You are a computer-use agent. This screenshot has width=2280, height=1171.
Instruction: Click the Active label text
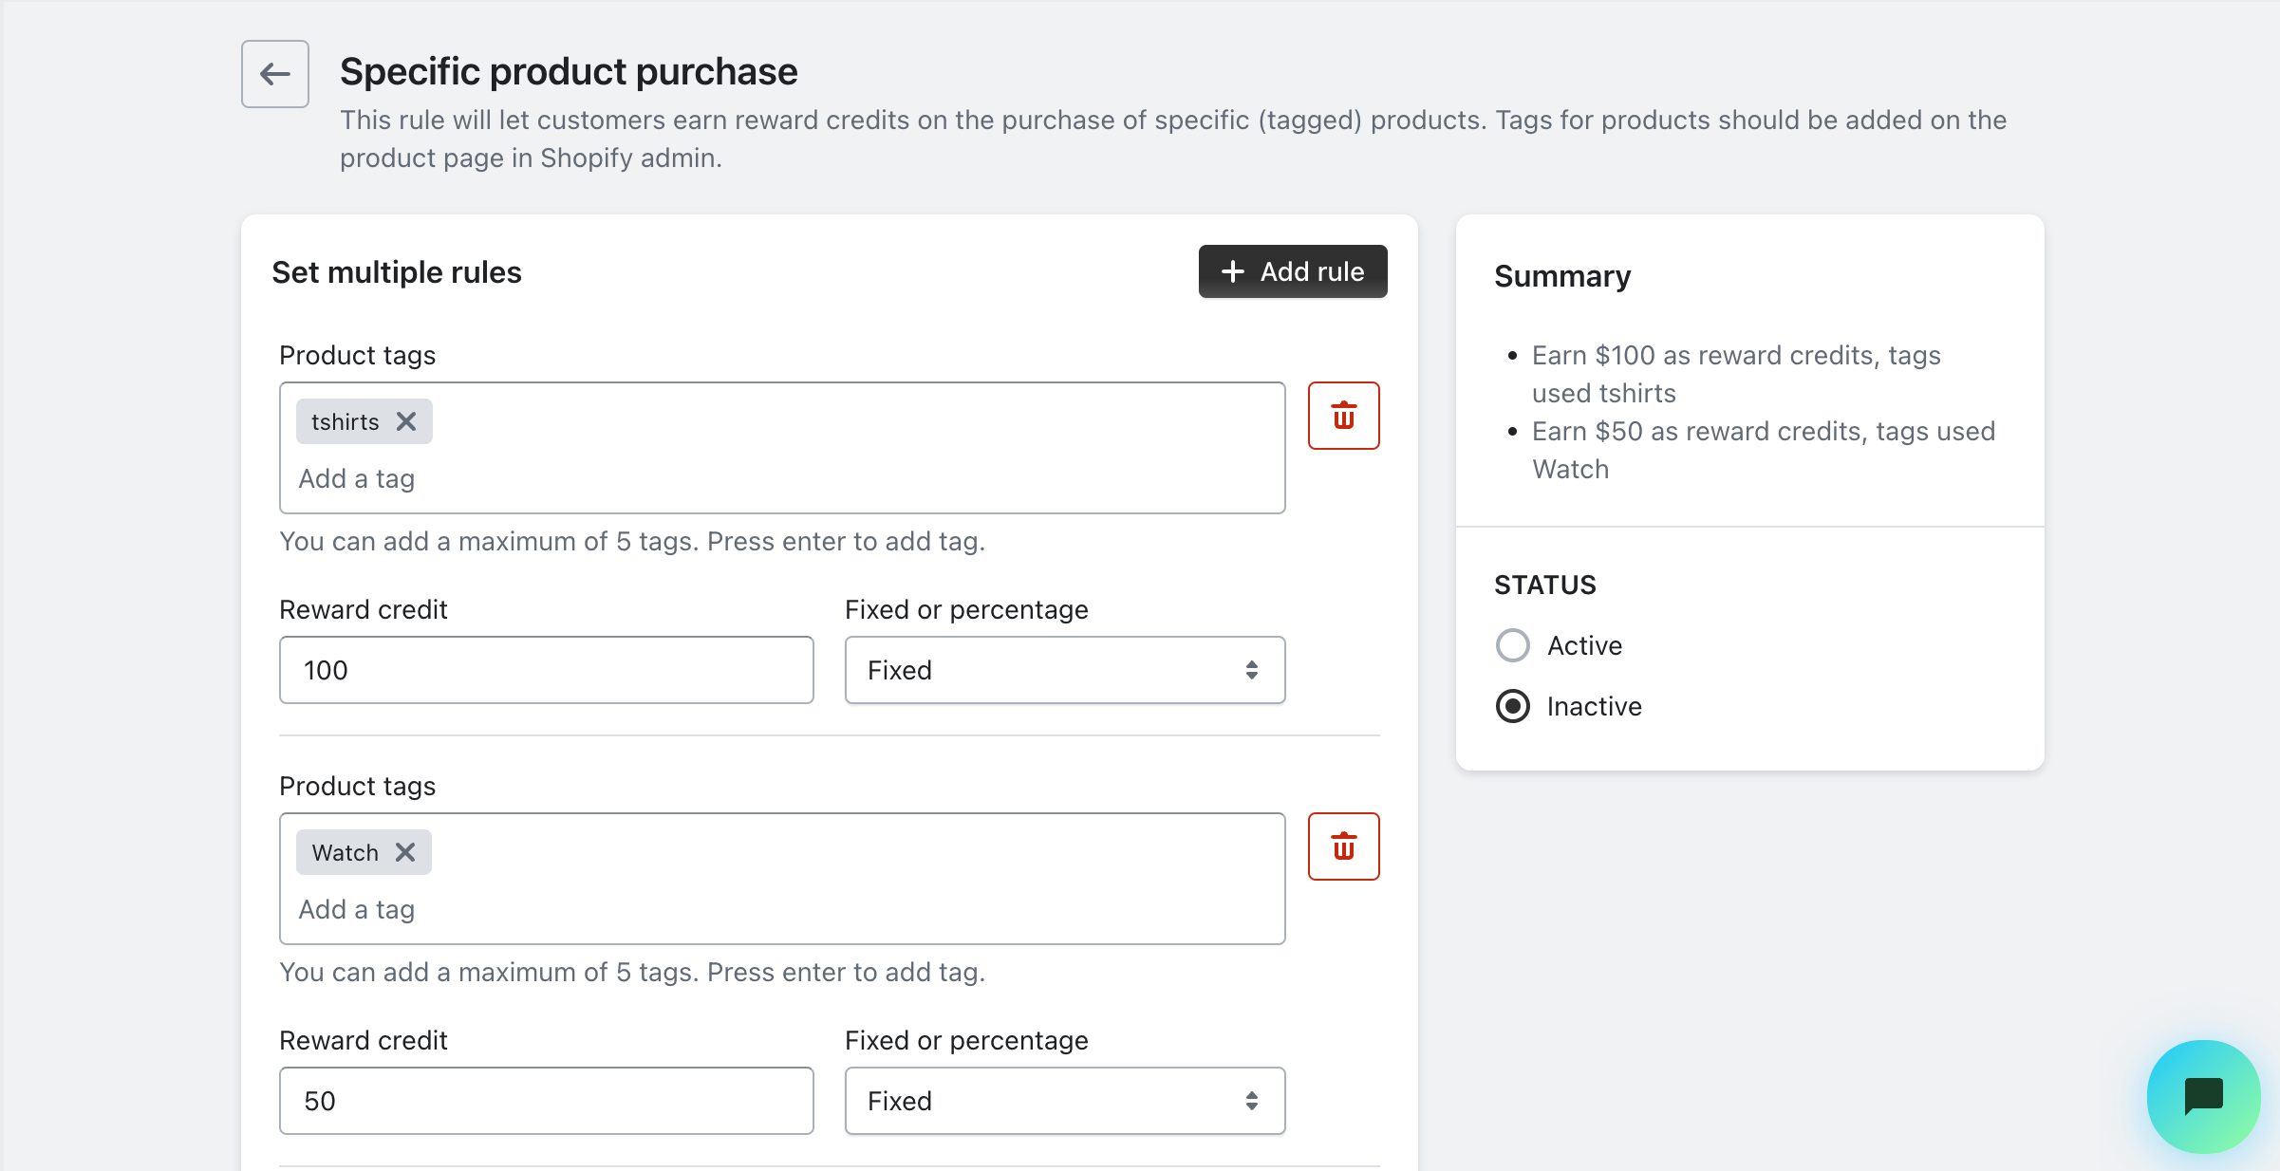coord(1584,645)
